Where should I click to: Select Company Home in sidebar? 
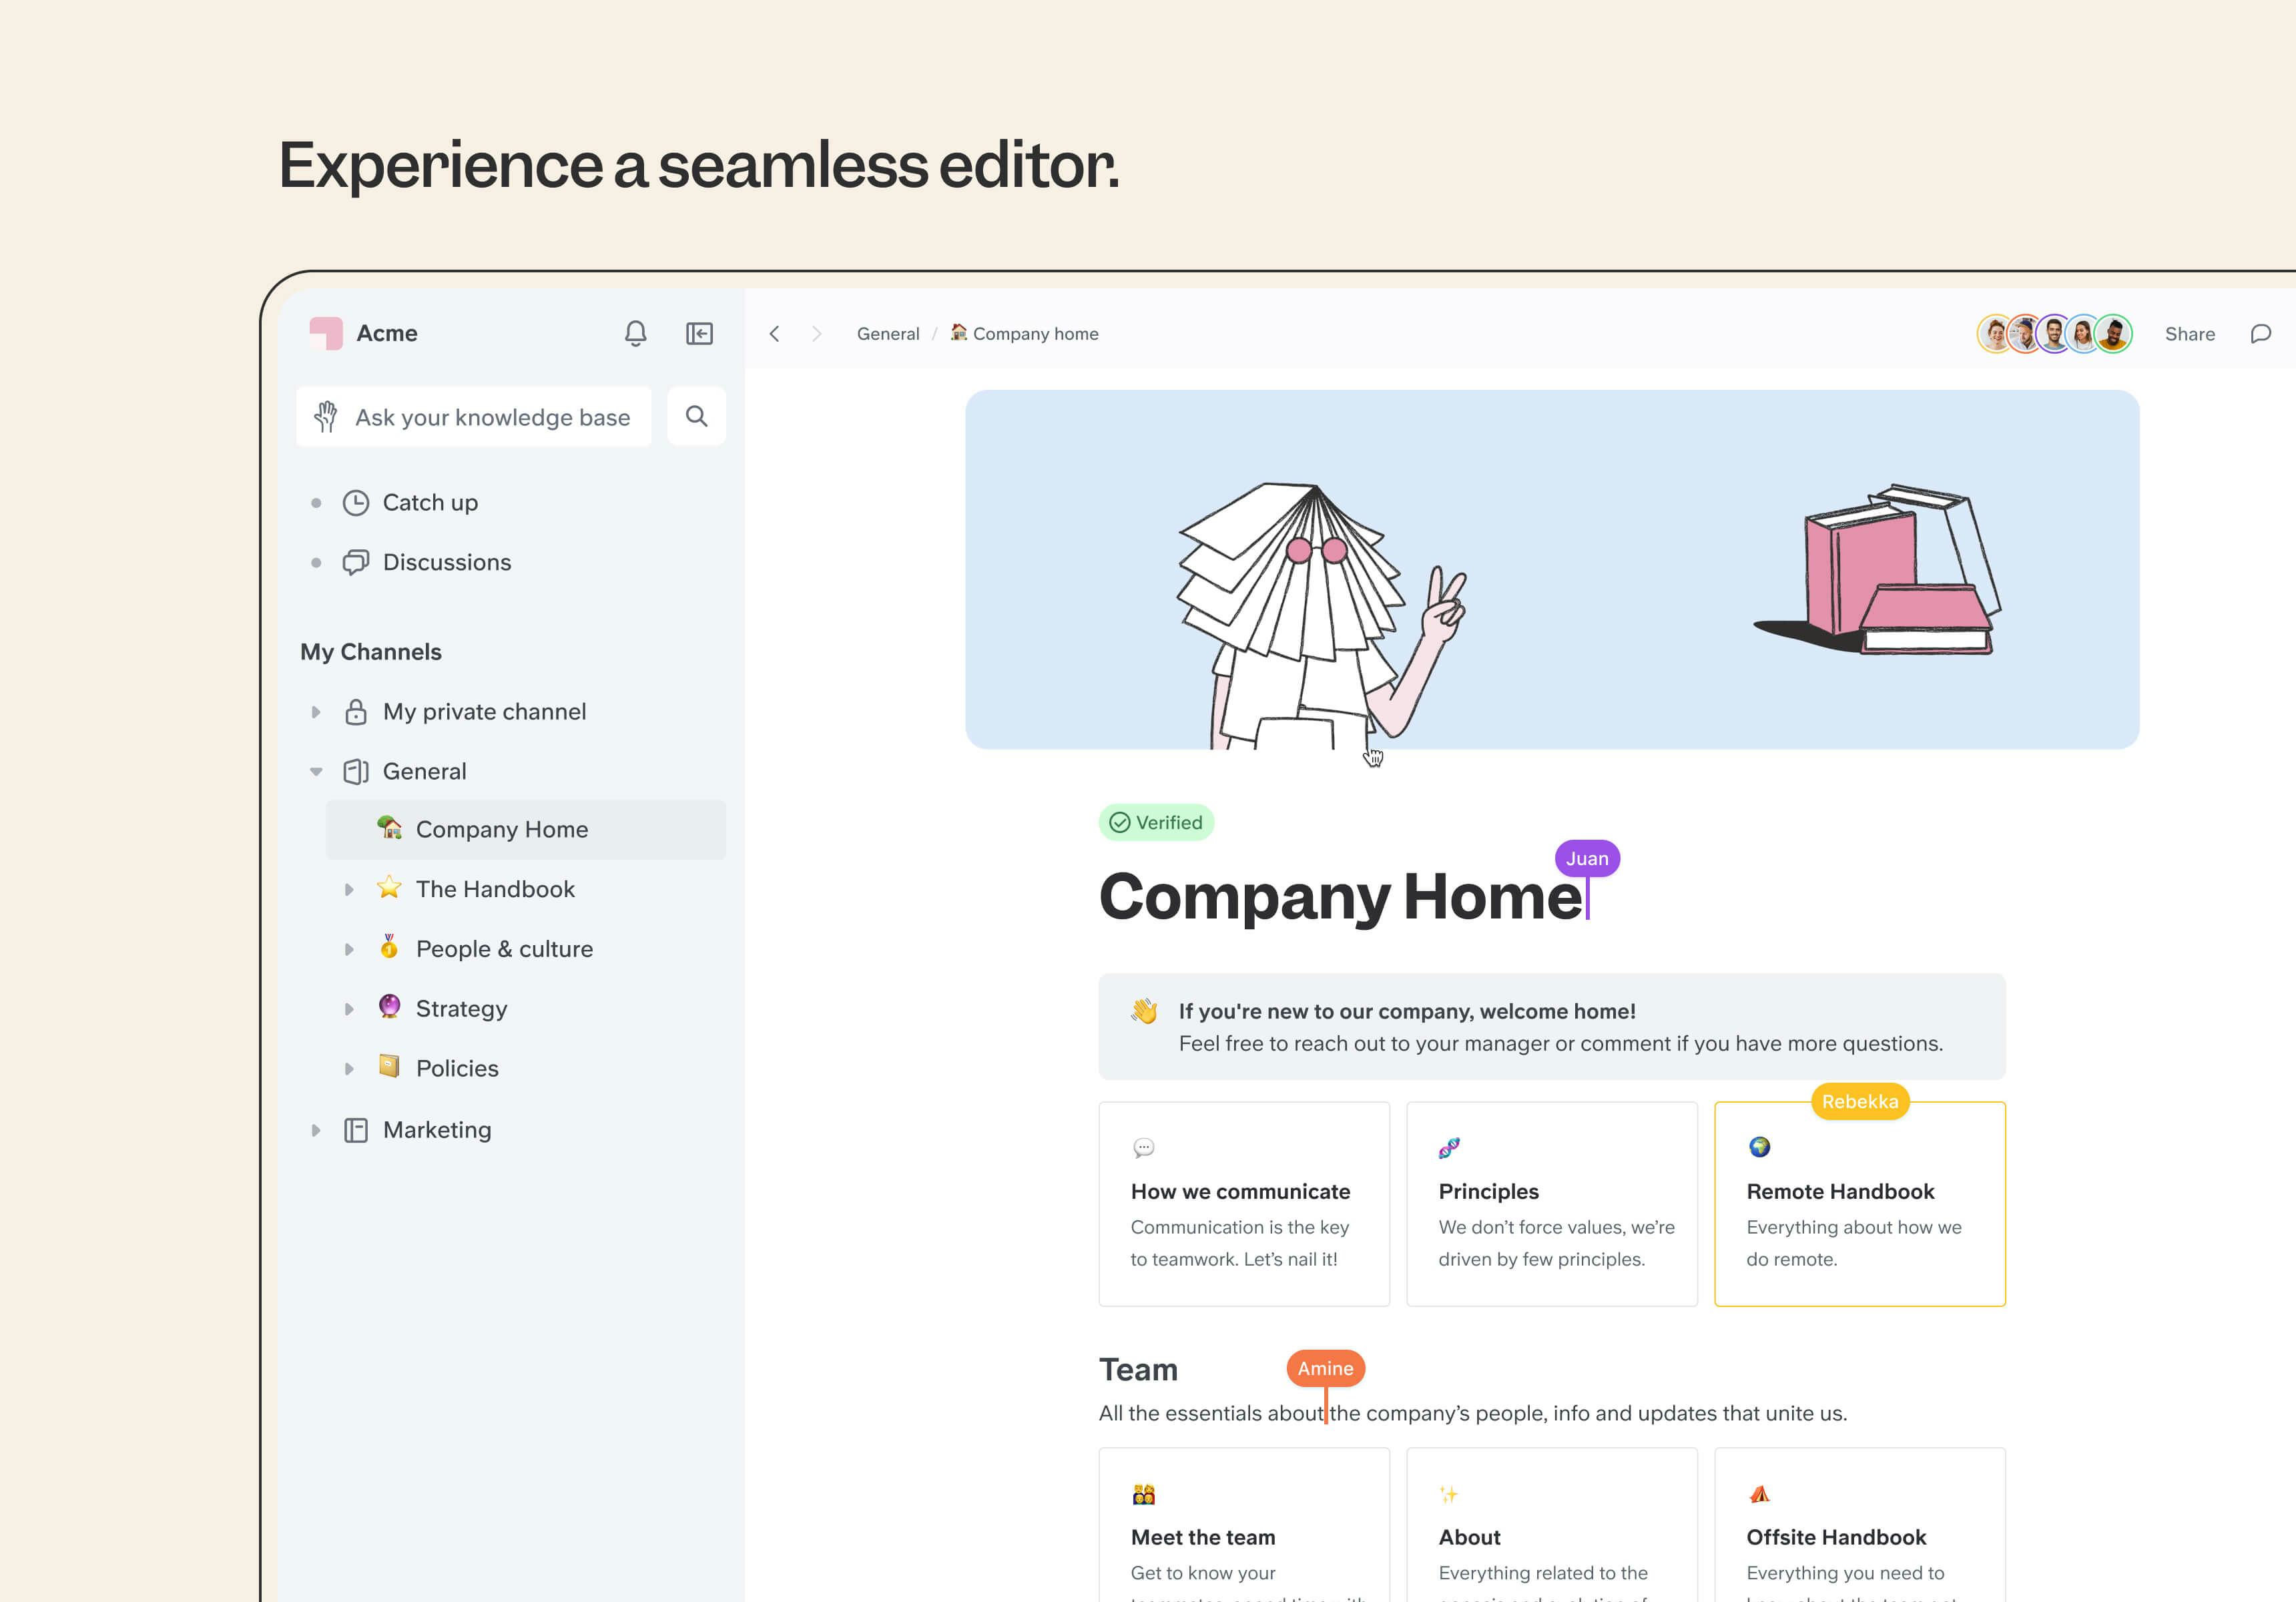tap(501, 829)
